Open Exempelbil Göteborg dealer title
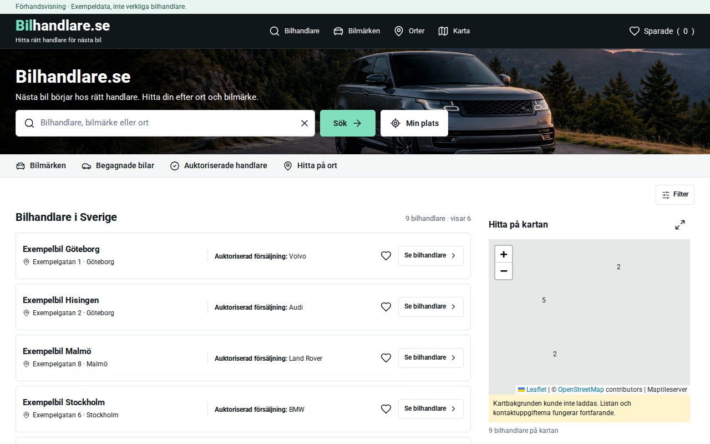Image resolution: width=710 pixels, height=444 pixels. 61,249
